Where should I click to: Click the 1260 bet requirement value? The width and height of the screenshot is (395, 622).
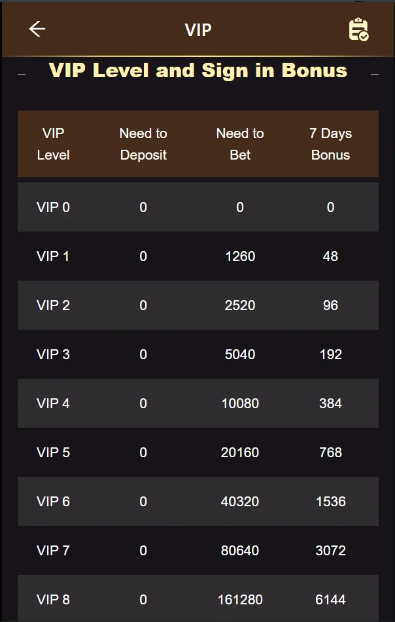240,256
